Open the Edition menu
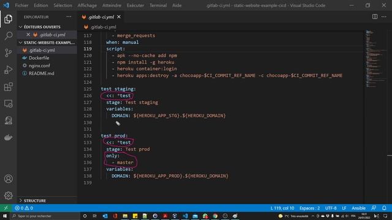The width and height of the screenshot is (392, 220). point(41,5)
